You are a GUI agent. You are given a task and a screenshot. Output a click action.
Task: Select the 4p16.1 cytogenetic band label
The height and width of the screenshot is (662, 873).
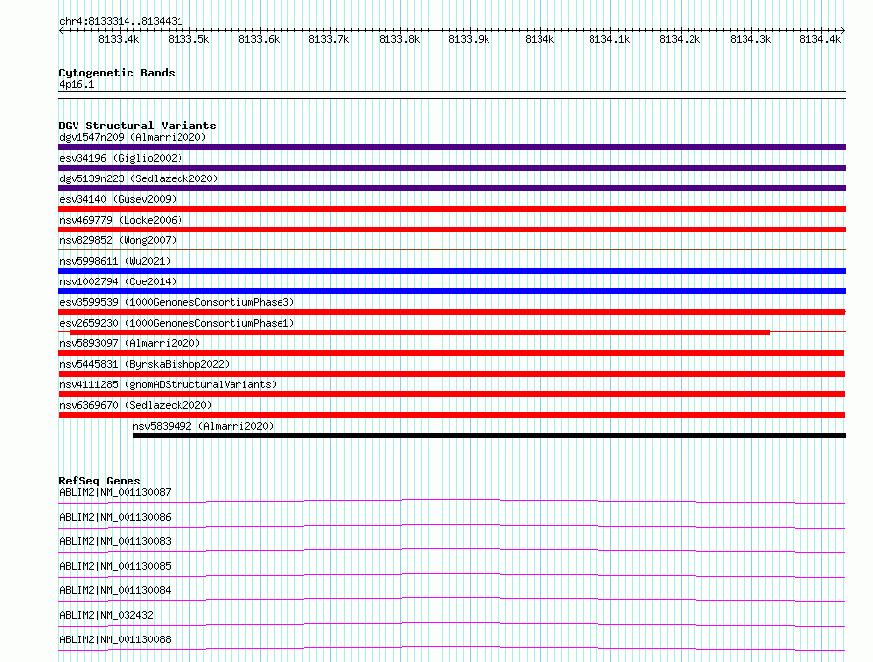point(77,85)
